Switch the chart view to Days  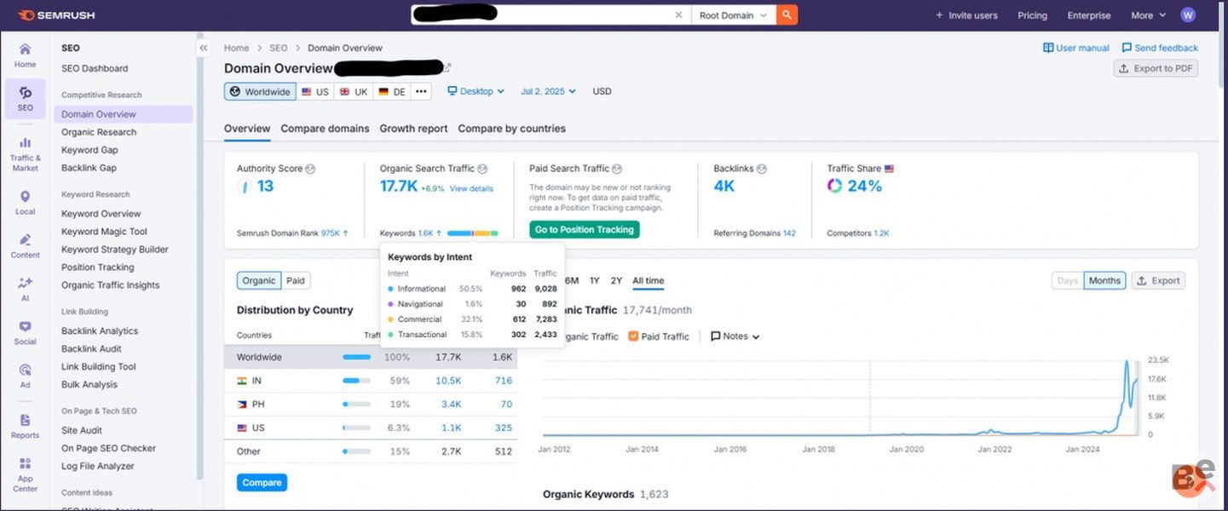tap(1067, 280)
